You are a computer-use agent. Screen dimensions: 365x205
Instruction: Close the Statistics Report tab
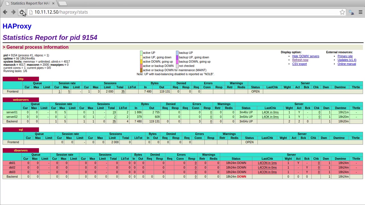[x=53, y=3]
